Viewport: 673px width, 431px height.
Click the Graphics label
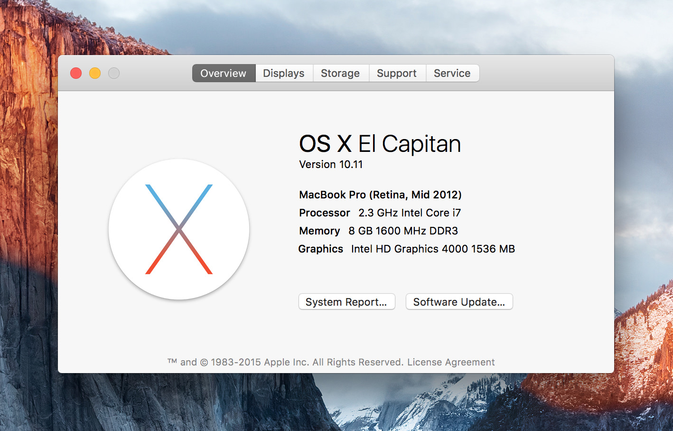coord(321,249)
